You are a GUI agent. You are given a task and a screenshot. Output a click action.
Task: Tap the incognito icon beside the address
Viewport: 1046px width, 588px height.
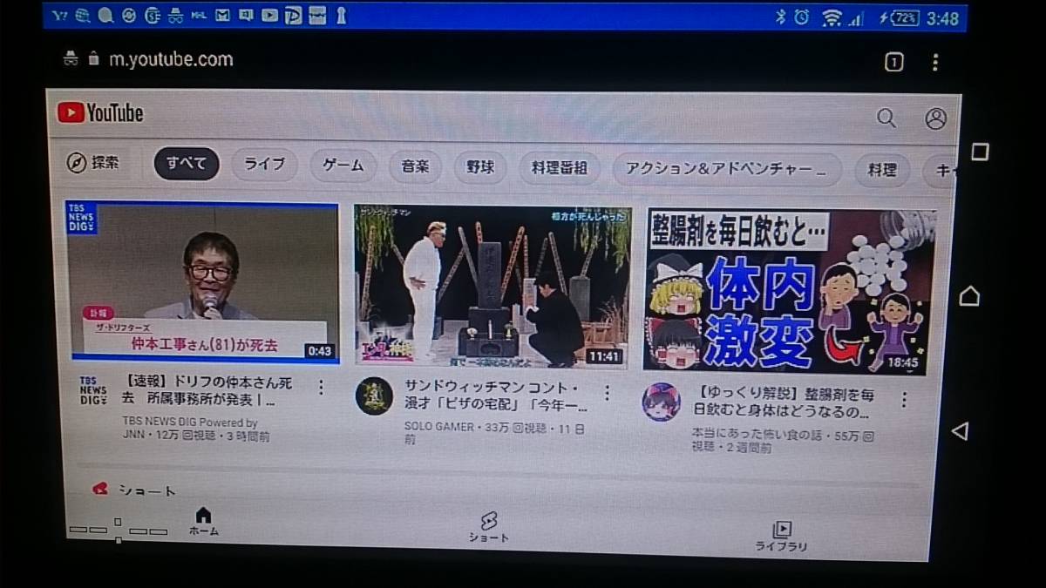71,58
